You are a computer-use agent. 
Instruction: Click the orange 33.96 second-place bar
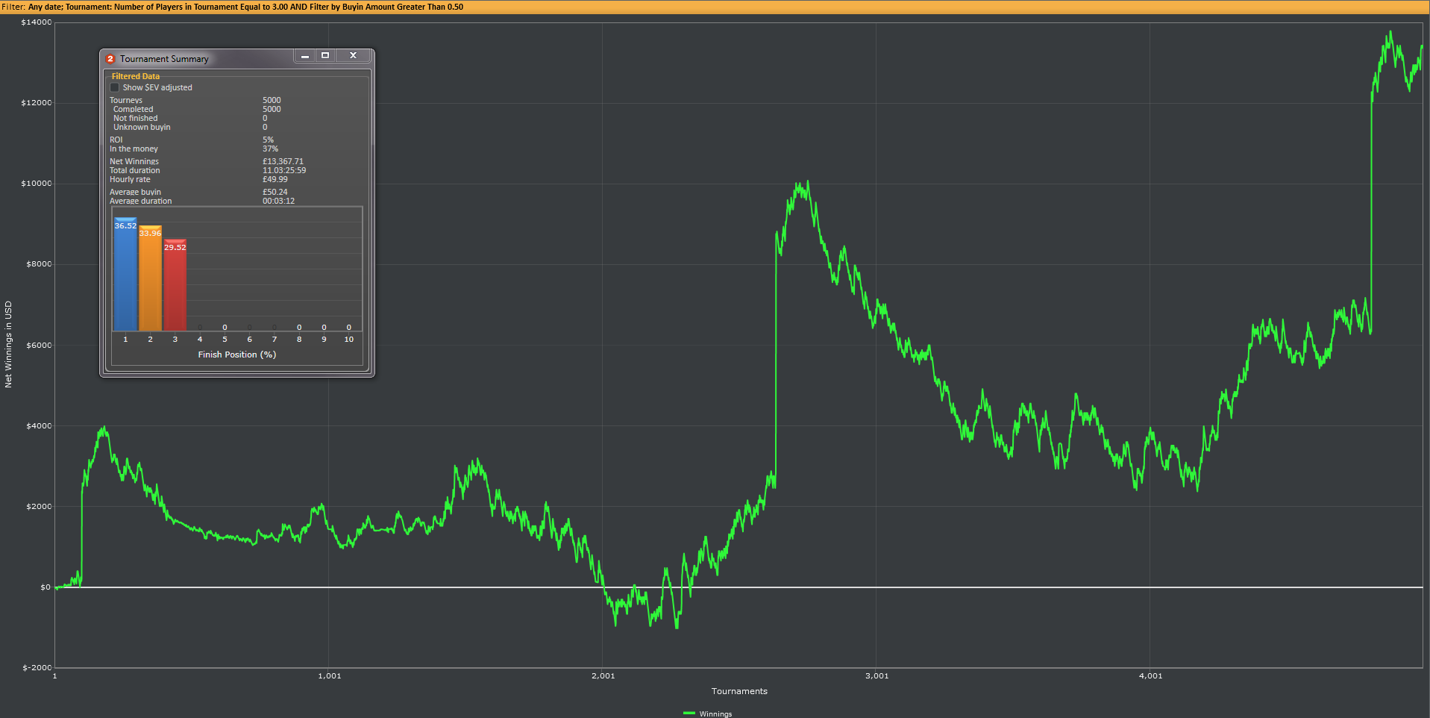(150, 278)
